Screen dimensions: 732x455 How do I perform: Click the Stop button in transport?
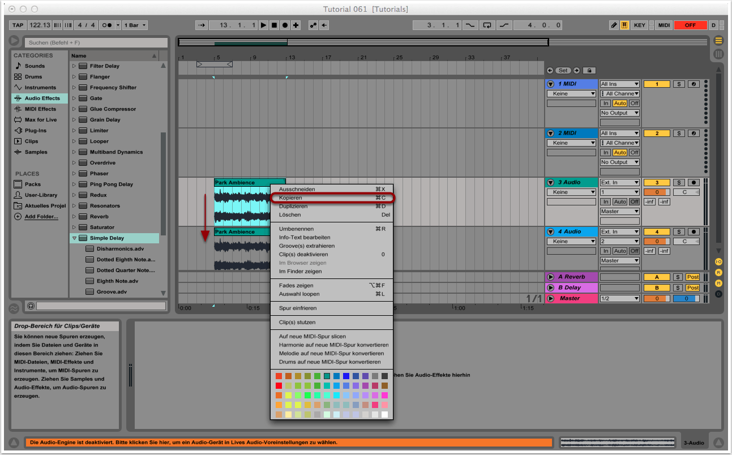click(275, 25)
